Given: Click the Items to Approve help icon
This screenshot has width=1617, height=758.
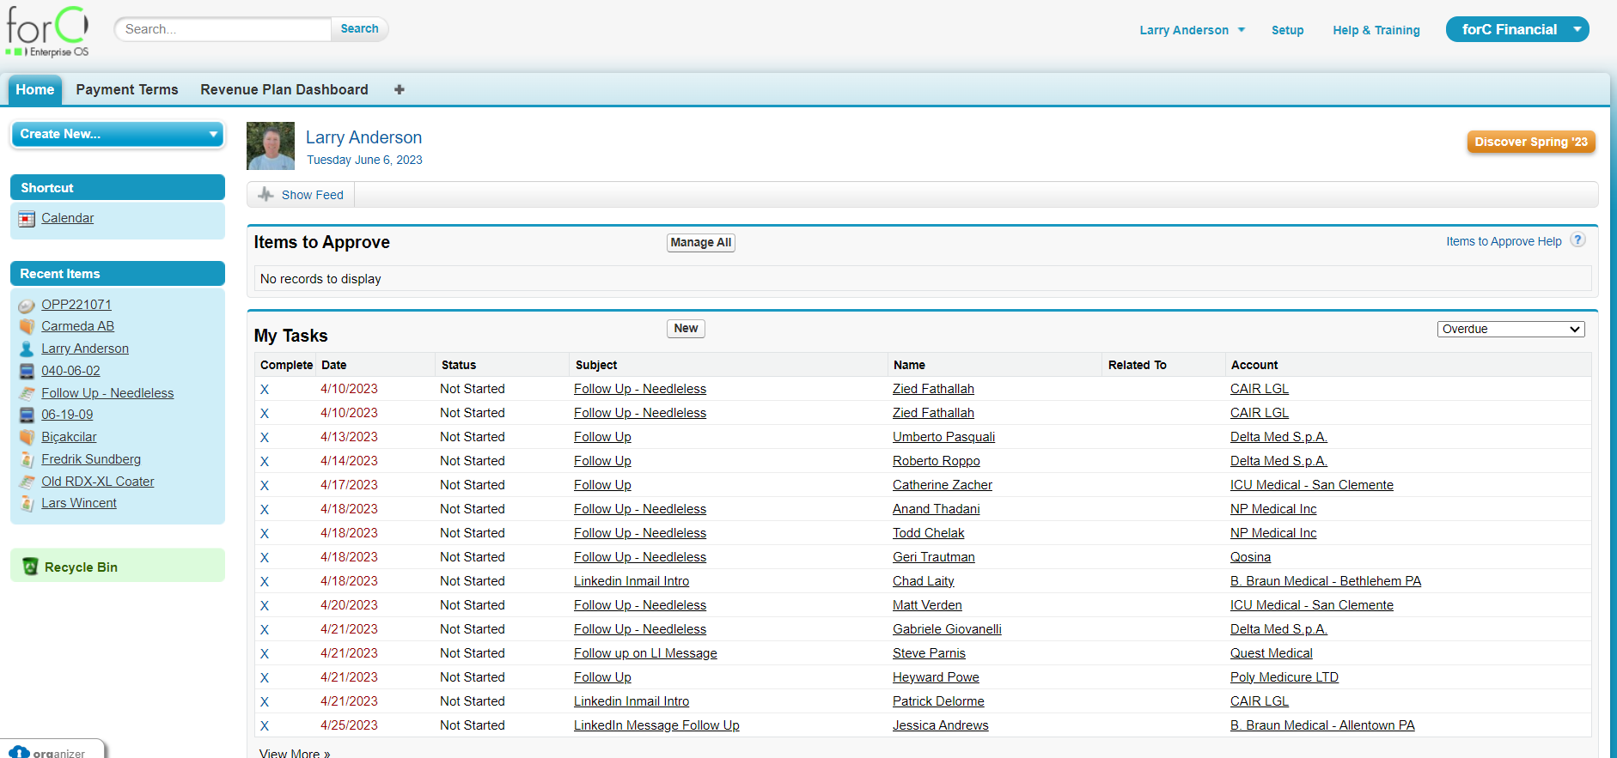Looking at the screenshot, I should click(x=1577, y=240).
